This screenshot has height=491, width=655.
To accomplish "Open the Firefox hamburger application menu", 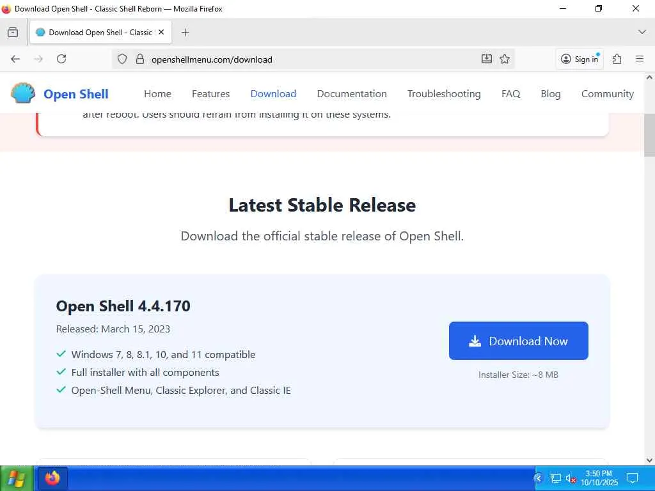I will tap(640, 59).
